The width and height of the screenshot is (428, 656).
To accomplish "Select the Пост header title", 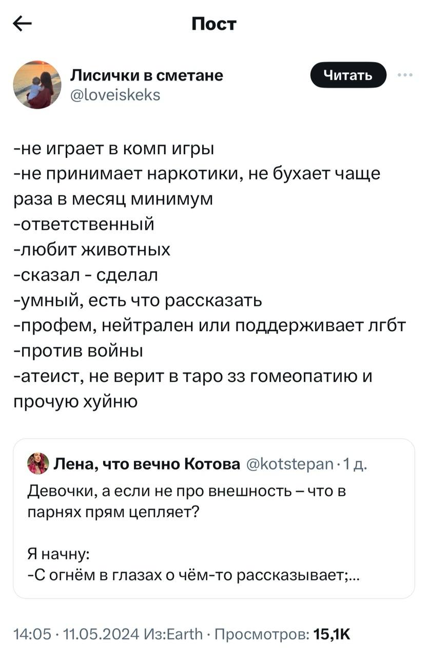I will coord(214,24).
